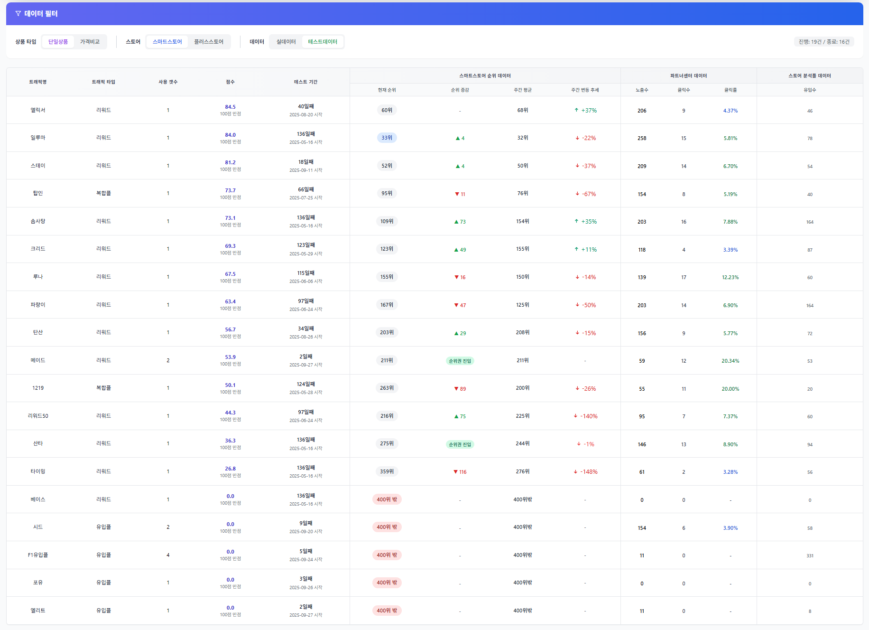Screen dimensions: 869x630
Task: Click the 유입수 column header
Action: pyautogui.click(x=810, y=90)
